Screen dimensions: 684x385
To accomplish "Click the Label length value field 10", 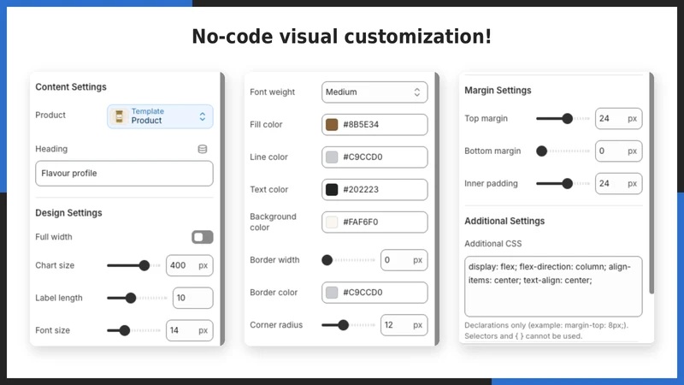I will [x=193, y=298].
